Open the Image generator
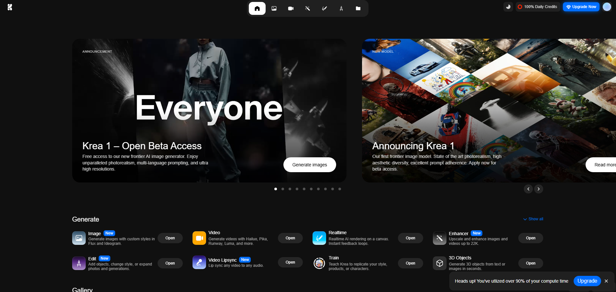 (170, 238)
